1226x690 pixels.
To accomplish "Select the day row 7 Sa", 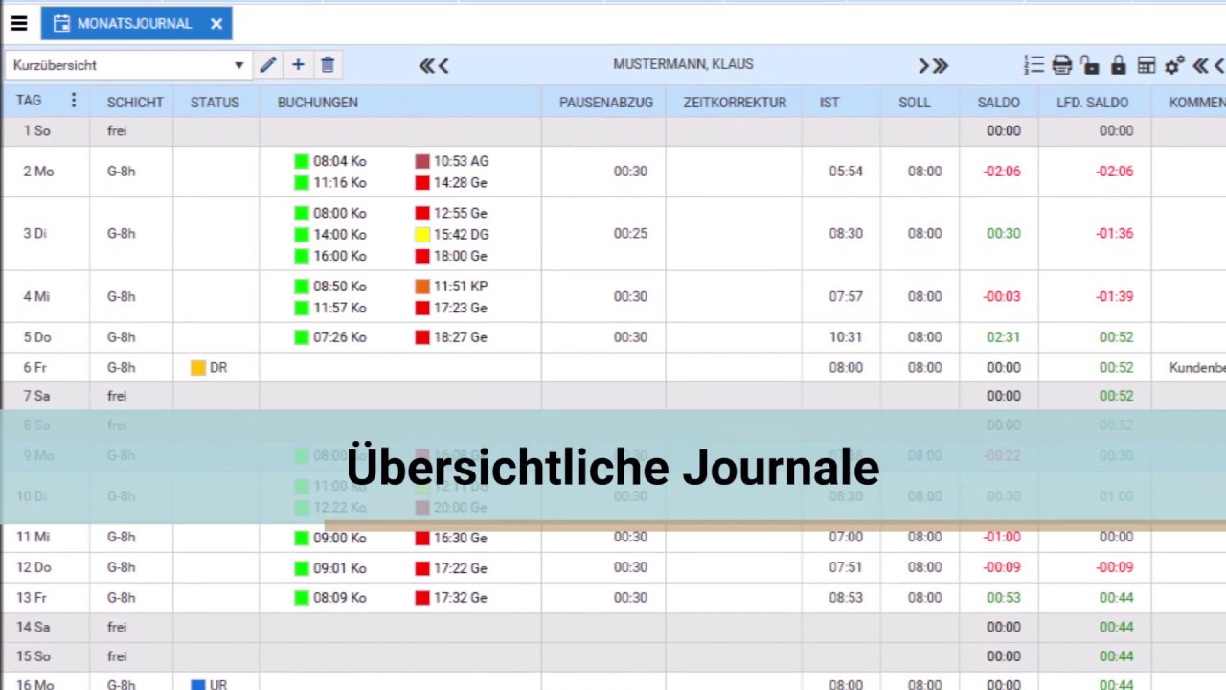I will point(613,396).
